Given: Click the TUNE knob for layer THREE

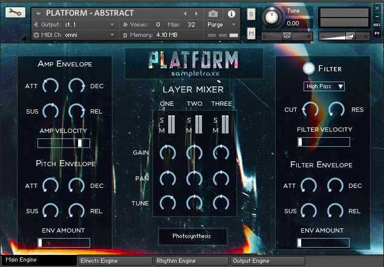Looking at the screenshot, I should [221, 203].
